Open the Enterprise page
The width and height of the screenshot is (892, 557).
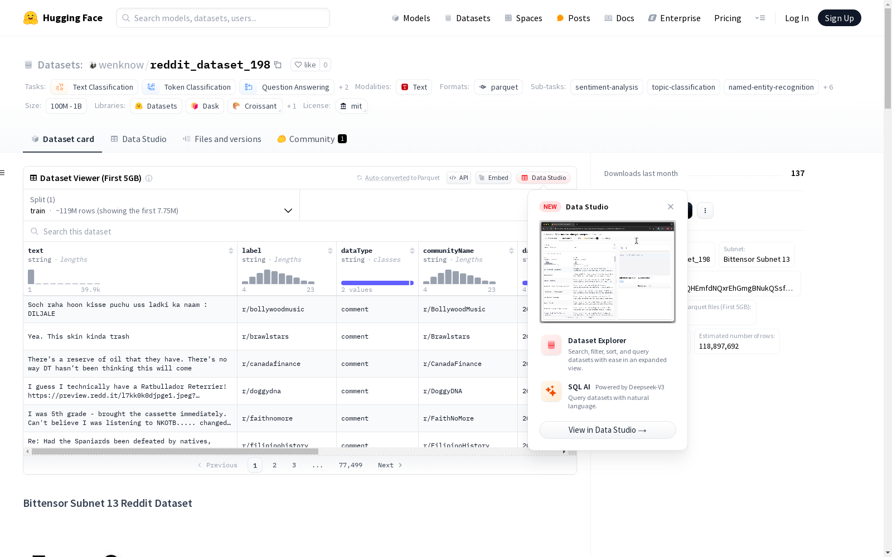pyautogui.click(x=674, y=18)
